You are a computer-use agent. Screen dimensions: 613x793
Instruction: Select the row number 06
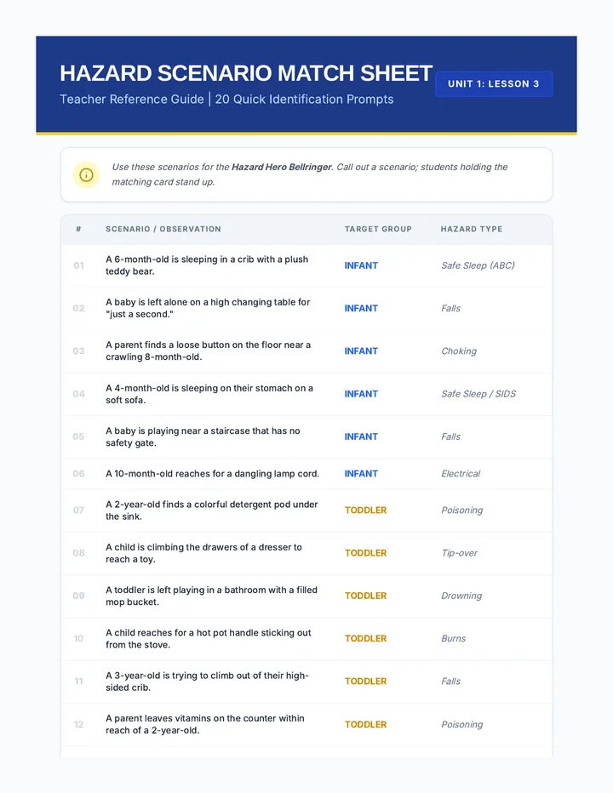point(78,474)
